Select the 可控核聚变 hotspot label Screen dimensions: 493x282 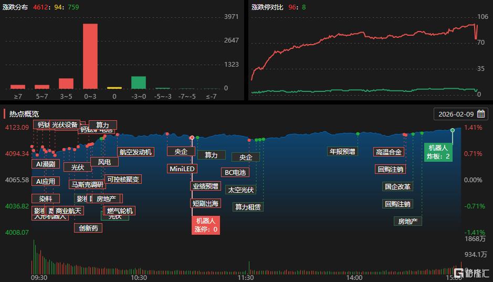point(123,179)
